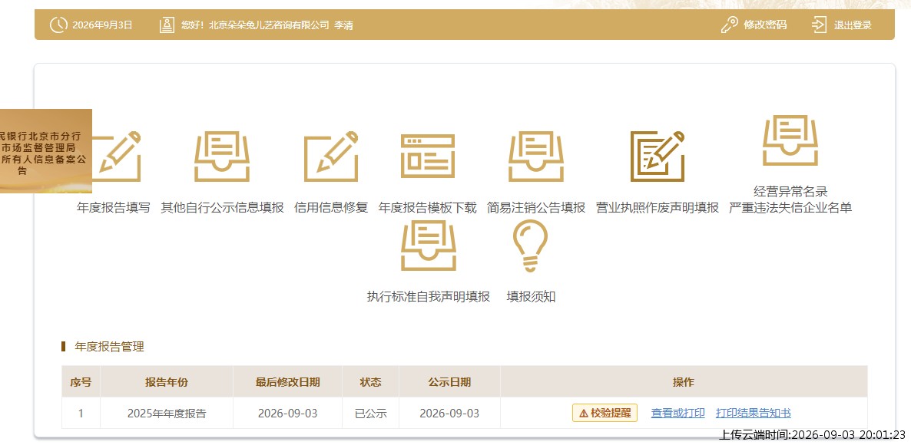The height and width of the screenshot is (445, 911).
Task: Click the 操作 column header
Action: [684, 382]
